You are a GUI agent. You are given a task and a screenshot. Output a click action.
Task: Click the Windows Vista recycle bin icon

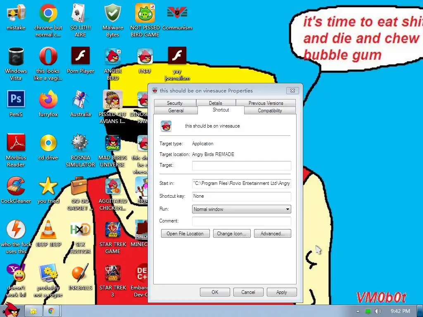pos(16,64)
